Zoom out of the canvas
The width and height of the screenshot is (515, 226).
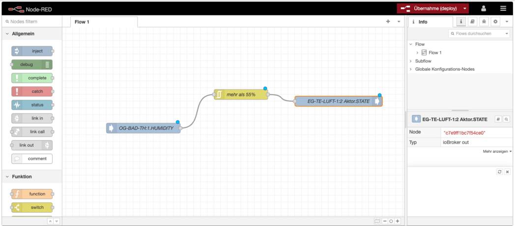(x=385, y=221)
